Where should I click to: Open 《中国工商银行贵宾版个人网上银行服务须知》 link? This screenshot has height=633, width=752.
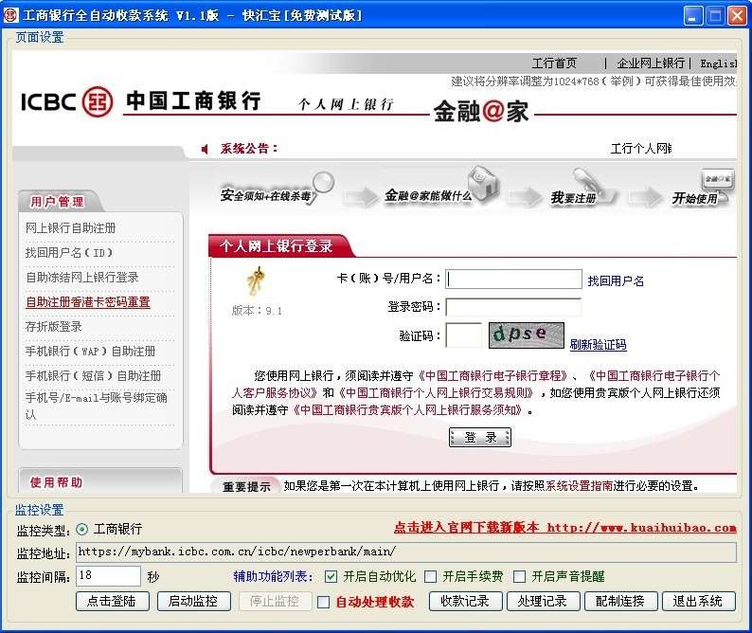[x=407, y=410]
